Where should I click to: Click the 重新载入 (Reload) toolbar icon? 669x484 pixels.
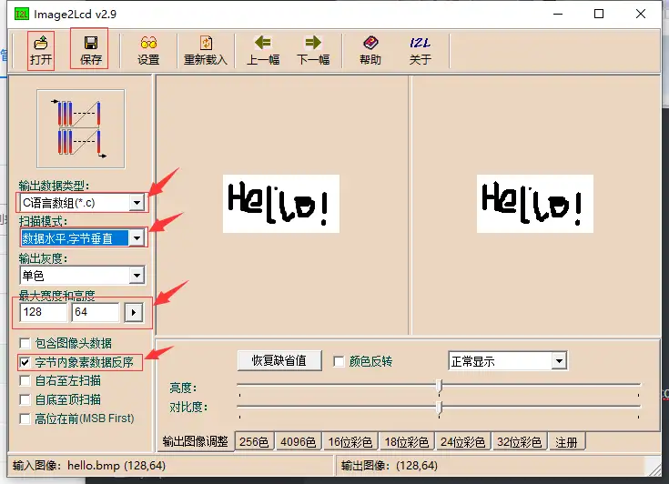(x=206, y=48)
